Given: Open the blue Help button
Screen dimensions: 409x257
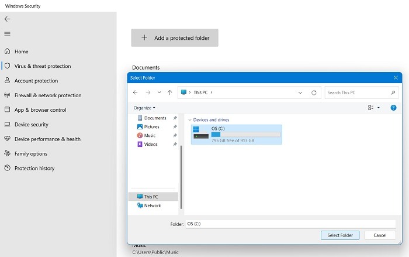Looking at the screenshot, I should [x=393, y=108].
